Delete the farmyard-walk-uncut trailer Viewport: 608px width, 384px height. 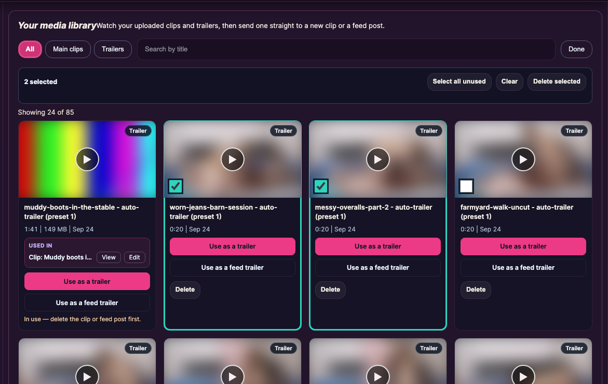(x=476, y=290)
